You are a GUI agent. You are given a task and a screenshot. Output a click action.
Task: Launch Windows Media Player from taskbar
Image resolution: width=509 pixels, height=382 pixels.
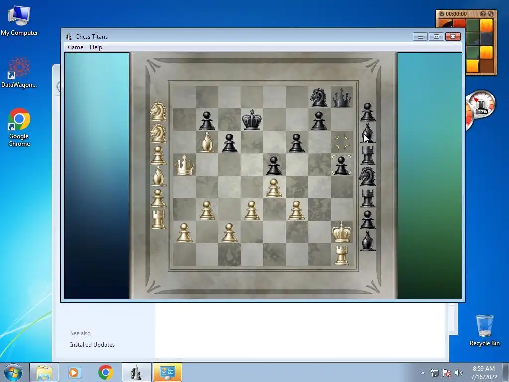pos(75,372)
